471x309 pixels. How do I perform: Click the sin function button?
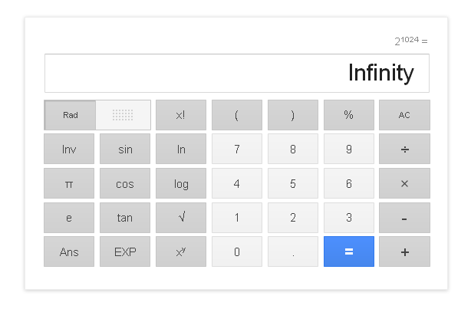(125, 150)
